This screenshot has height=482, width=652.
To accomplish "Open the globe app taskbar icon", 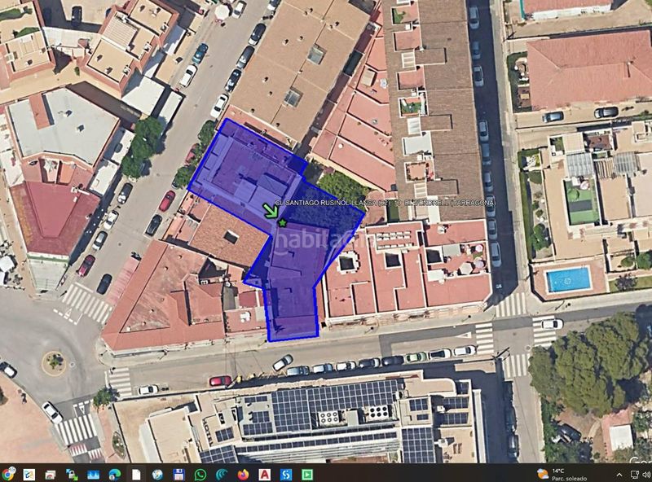I will pos(157,474).
